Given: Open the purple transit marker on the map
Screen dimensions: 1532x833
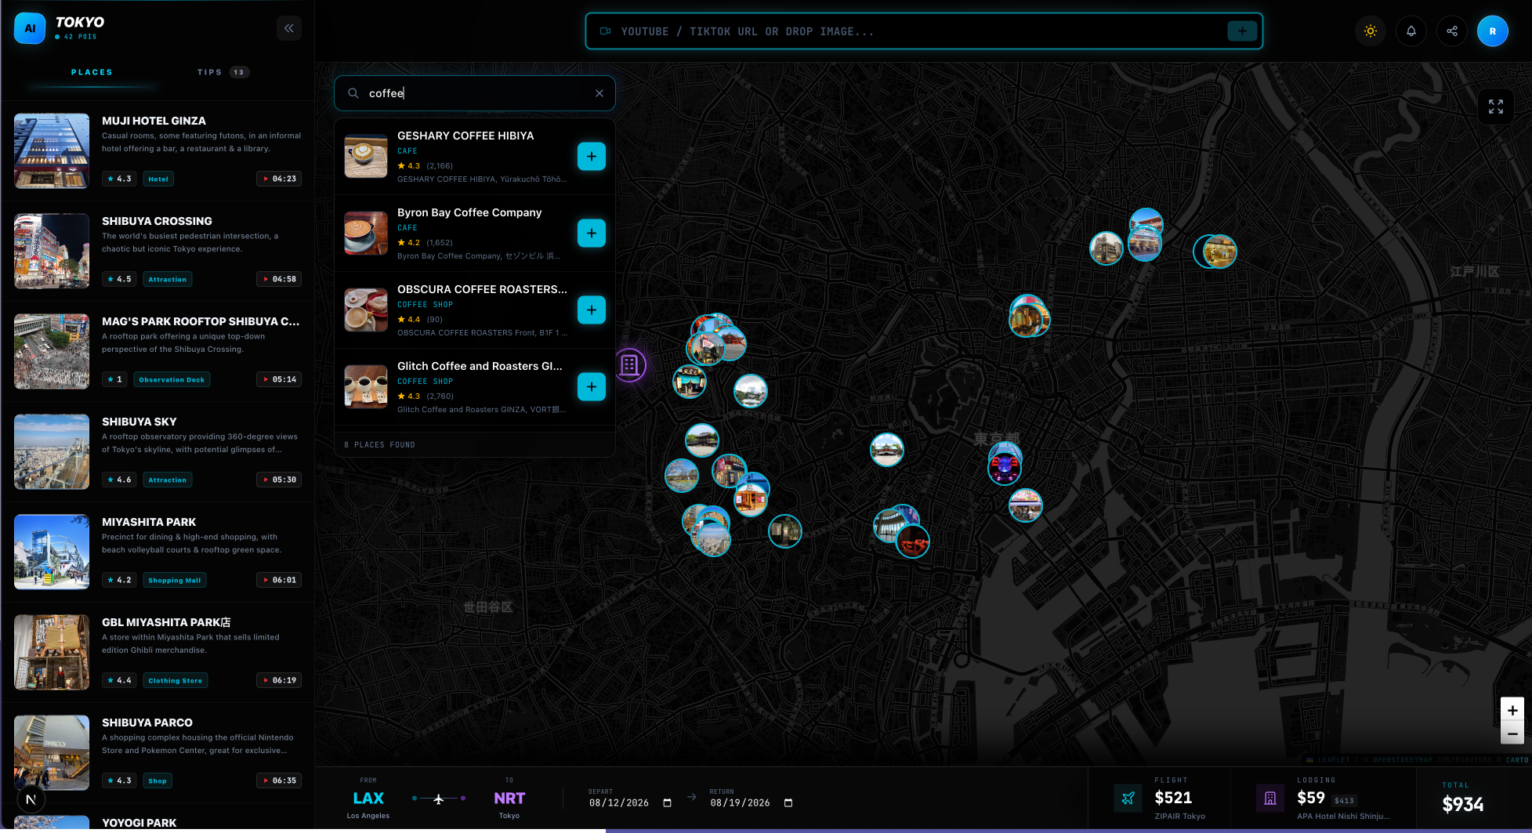Looking at the screenshot, I should (630, 365).
